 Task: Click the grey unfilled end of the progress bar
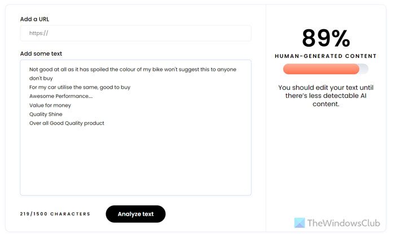point(364,69)
